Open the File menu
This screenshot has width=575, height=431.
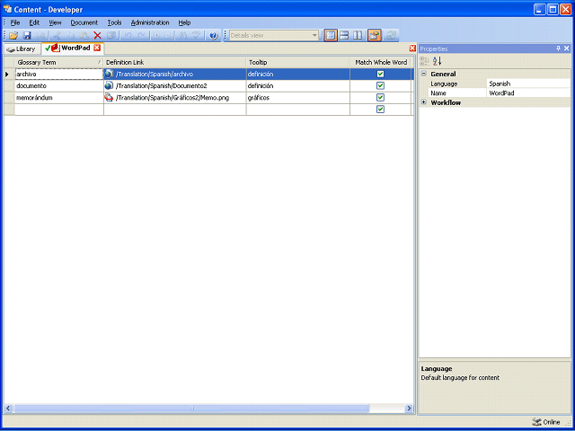[15, 22]
